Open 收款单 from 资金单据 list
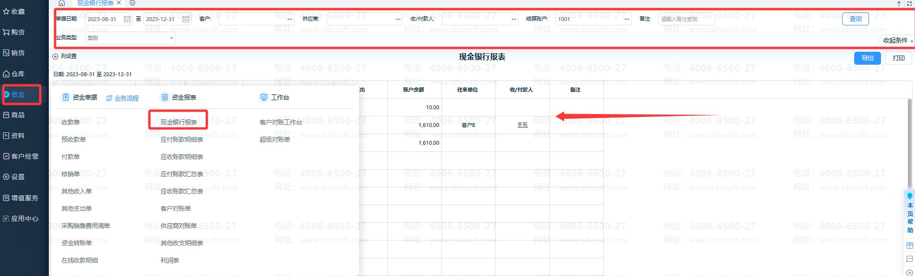 pos(70,122)
